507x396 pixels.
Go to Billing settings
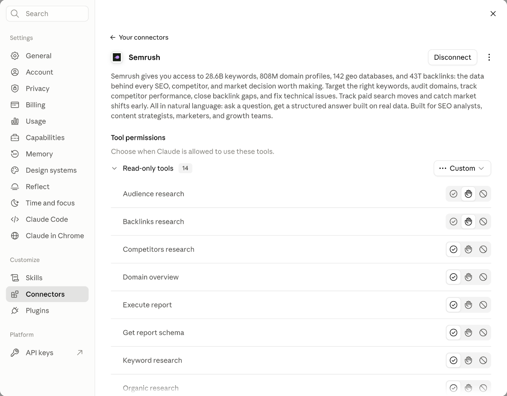pyautogui.click(x=47, y=105)
